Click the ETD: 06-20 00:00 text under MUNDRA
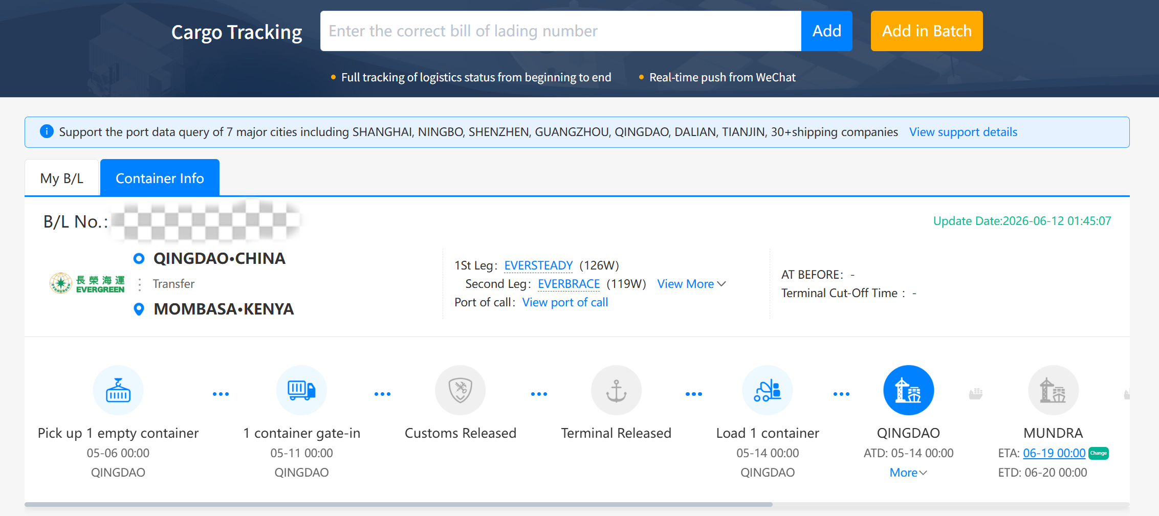1159x516 pixels. point(1042,473)
